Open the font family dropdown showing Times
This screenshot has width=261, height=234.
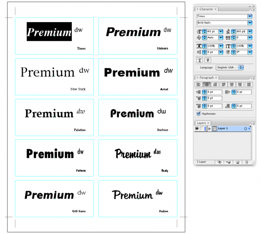250,16
